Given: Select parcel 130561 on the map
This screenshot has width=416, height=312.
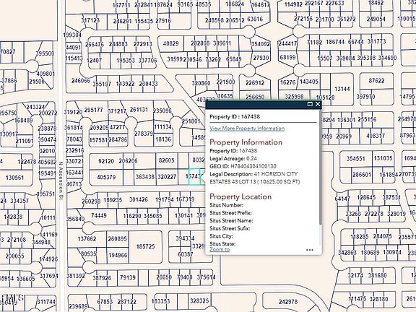Looking at the screenshot, I should (x=14, y=178).
